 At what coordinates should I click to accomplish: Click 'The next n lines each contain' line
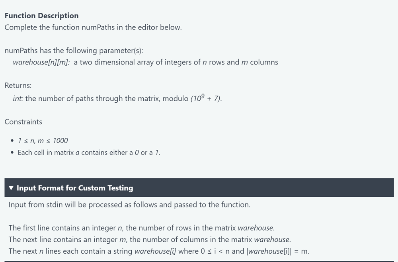(x=159, y=251)
